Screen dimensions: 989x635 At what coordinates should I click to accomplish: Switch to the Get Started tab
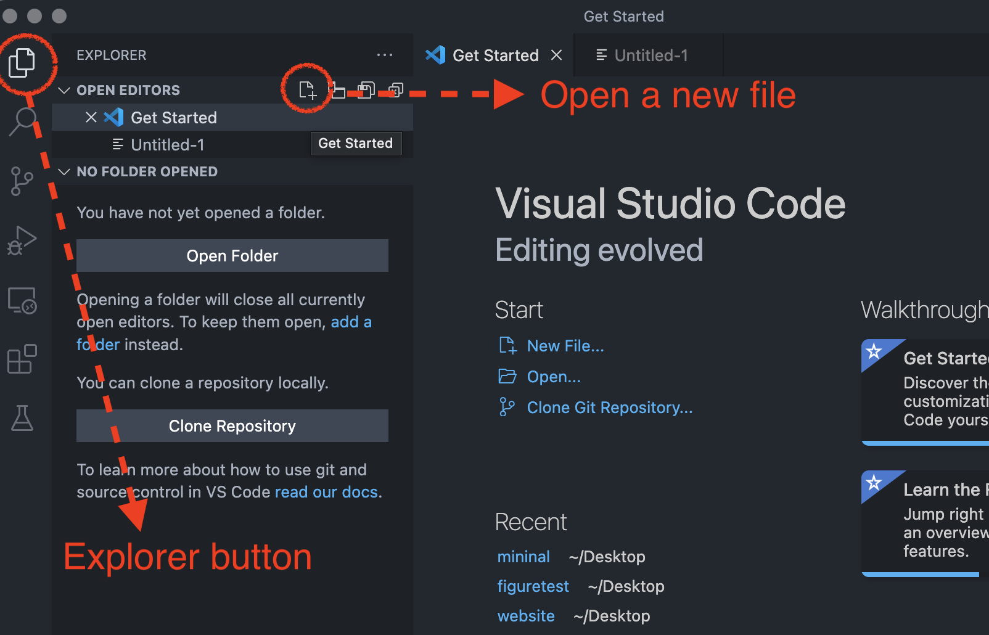pyautogui.click(x=494, y=55)
